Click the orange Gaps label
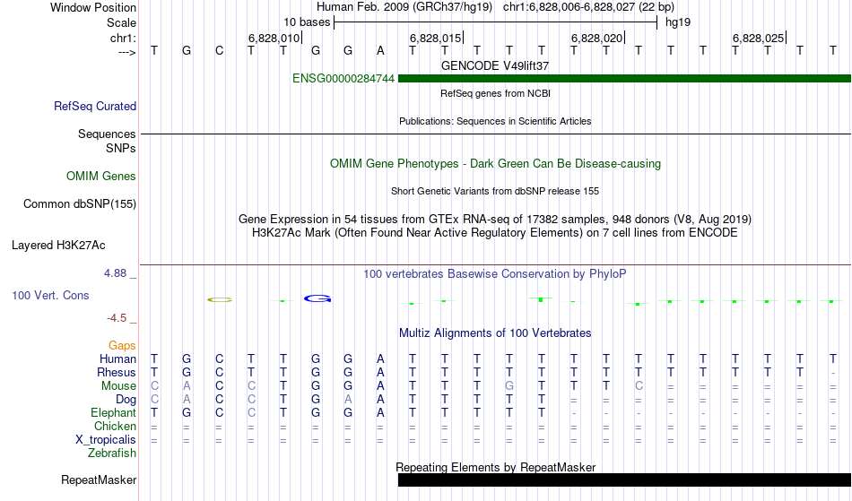 pyautogui.click(x=122, y=346)
